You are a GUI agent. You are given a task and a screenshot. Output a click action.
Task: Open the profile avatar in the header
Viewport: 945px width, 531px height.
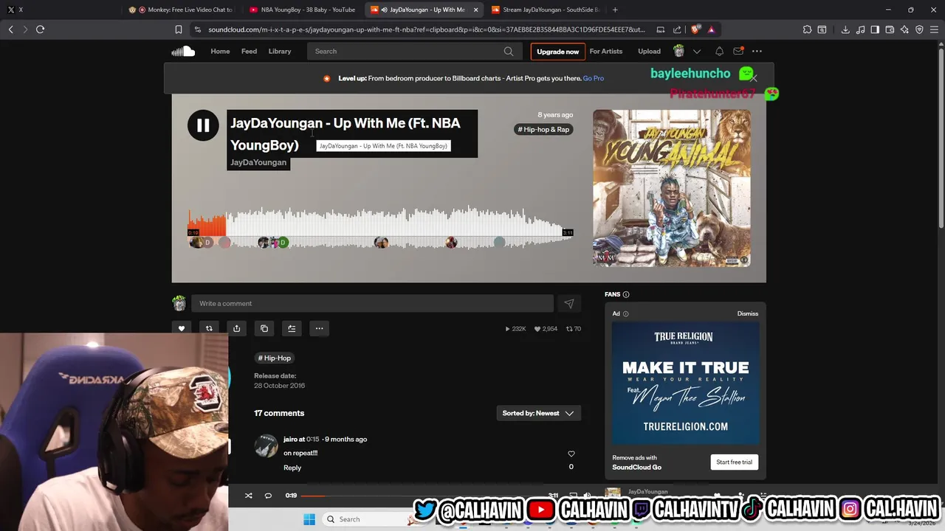coord(678,51)
